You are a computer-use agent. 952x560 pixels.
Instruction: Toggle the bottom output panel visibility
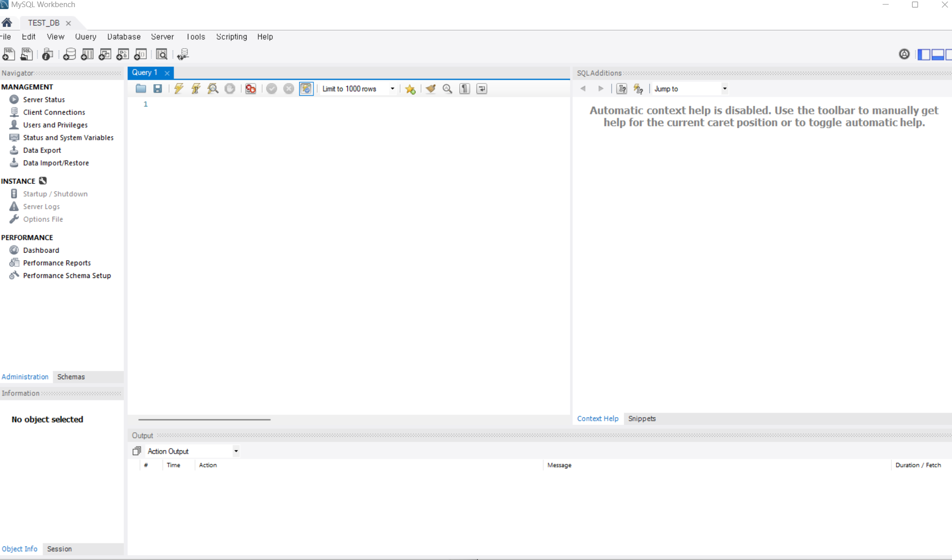tap(938, 54)
